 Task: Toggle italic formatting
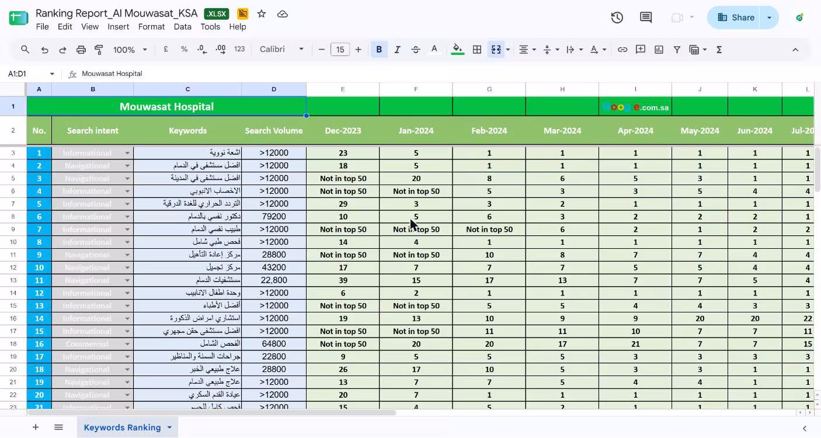[397, 50]
